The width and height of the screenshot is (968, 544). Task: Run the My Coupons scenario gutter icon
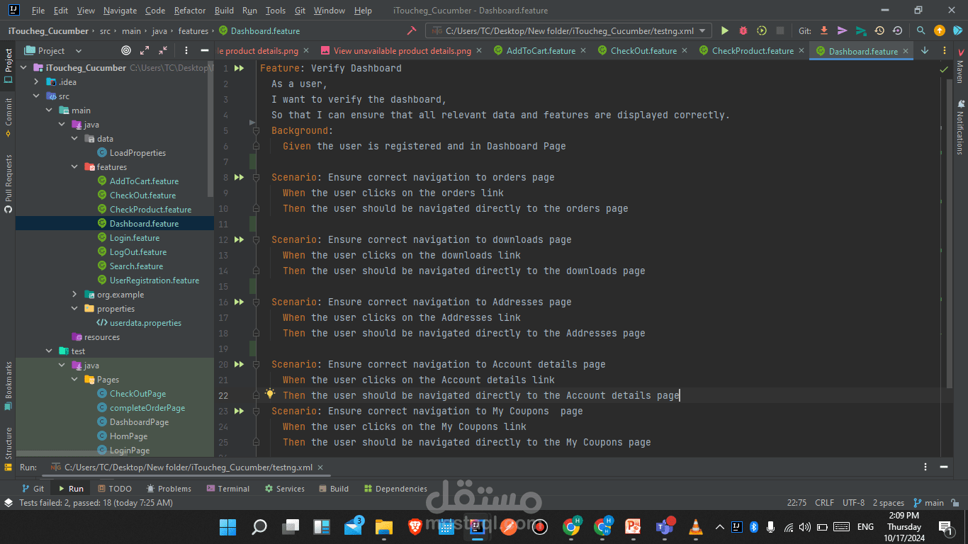240,412
